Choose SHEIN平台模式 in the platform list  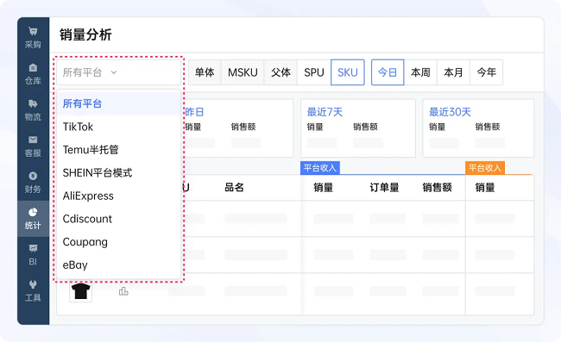tap(119, 173)
